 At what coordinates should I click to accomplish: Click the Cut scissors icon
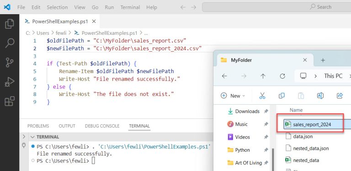pos(262,96)
